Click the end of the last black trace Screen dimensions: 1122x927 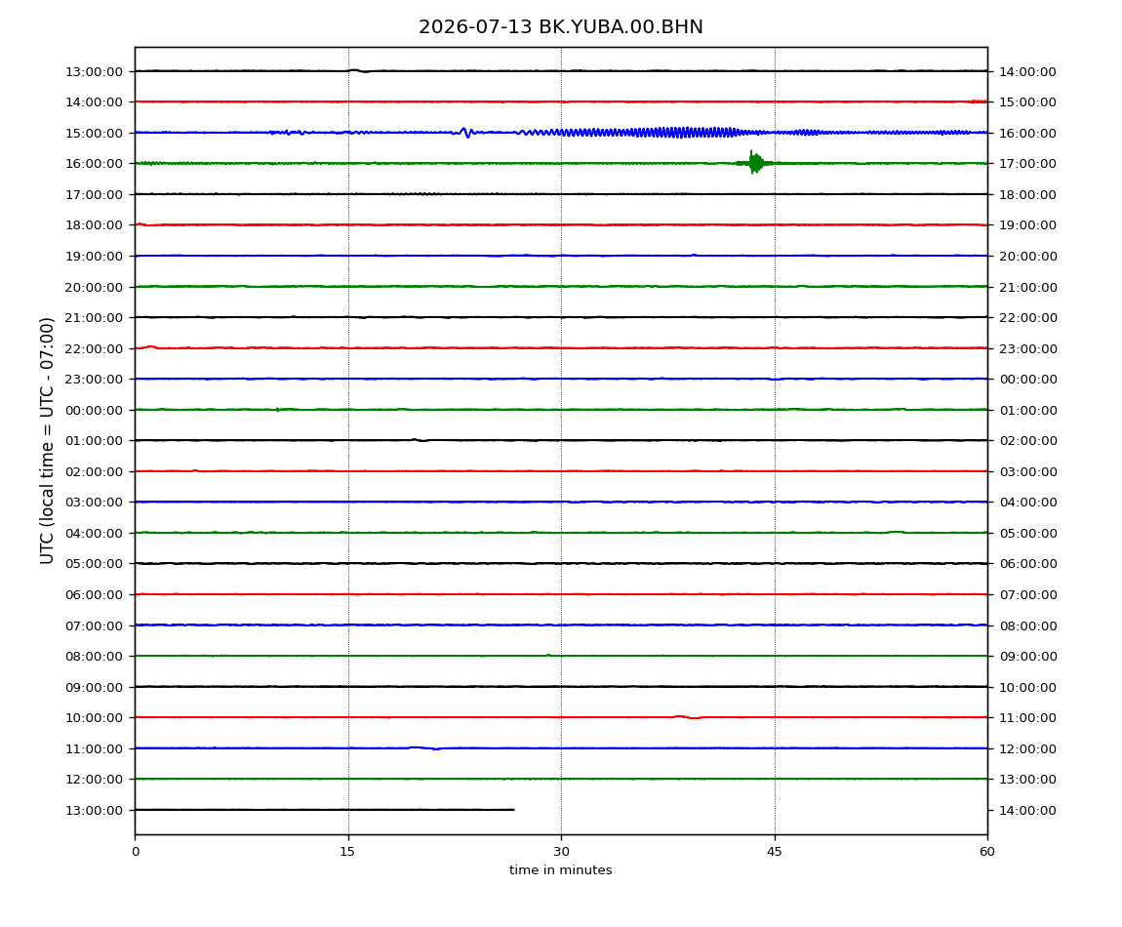[513, 810]
